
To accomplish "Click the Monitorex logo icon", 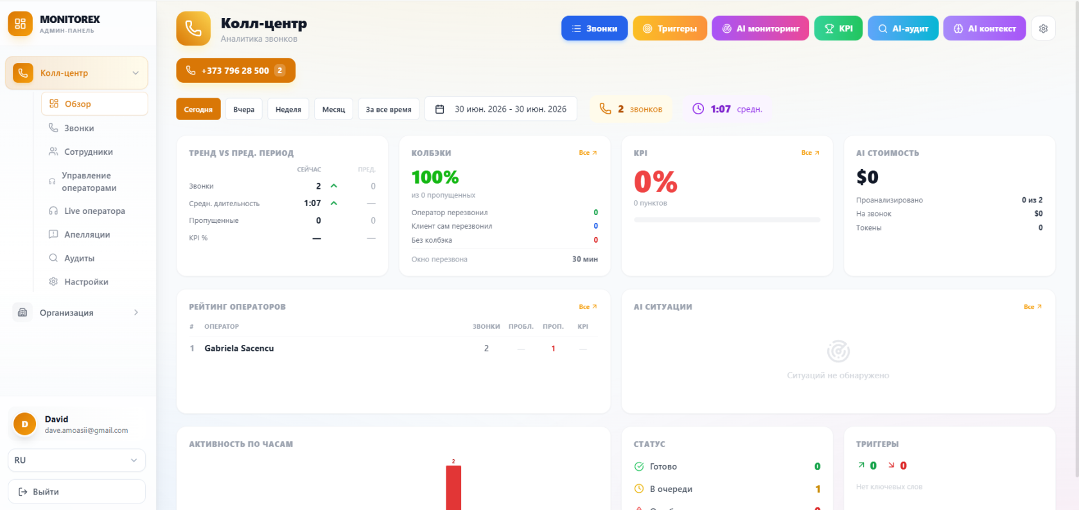I will pyautogui.click(x=20, y=24).
